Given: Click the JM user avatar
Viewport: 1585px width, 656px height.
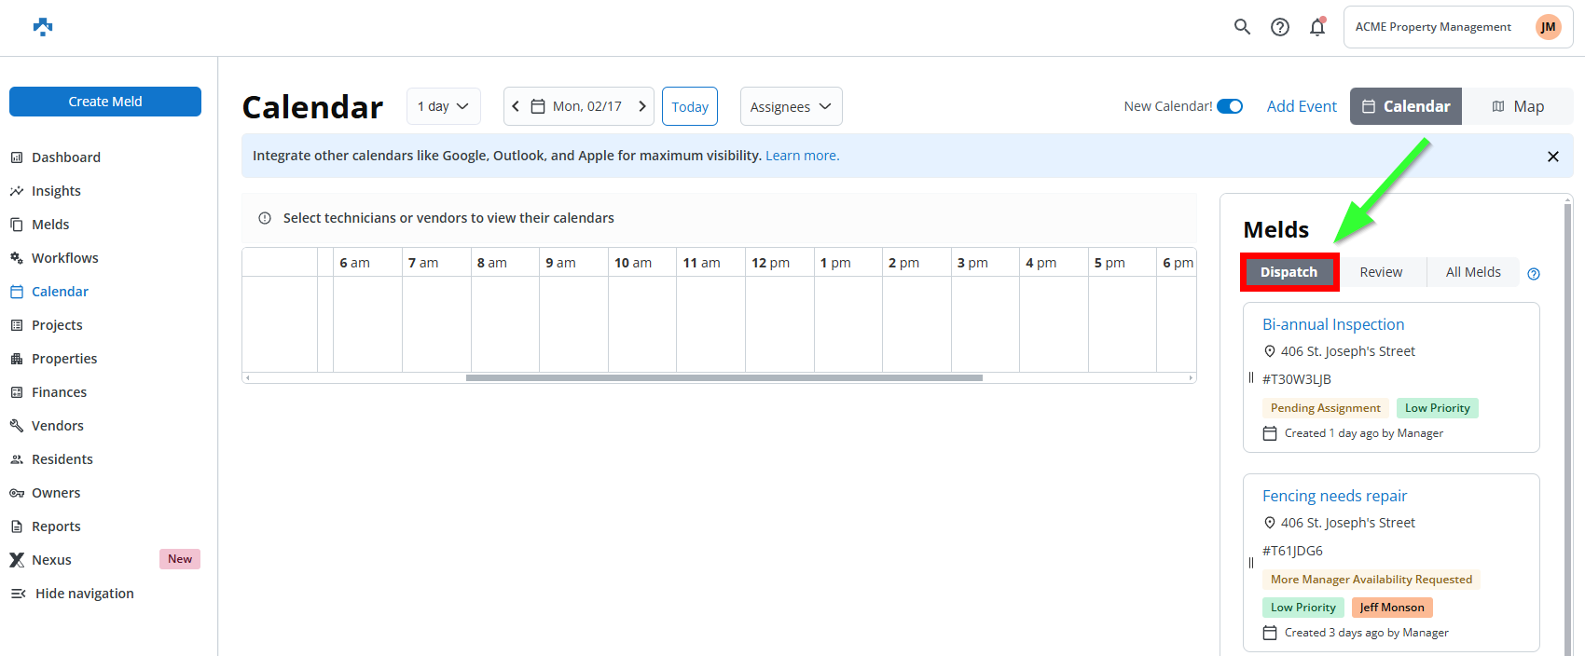Looking at the screenshot, I should pos(1548,27).
